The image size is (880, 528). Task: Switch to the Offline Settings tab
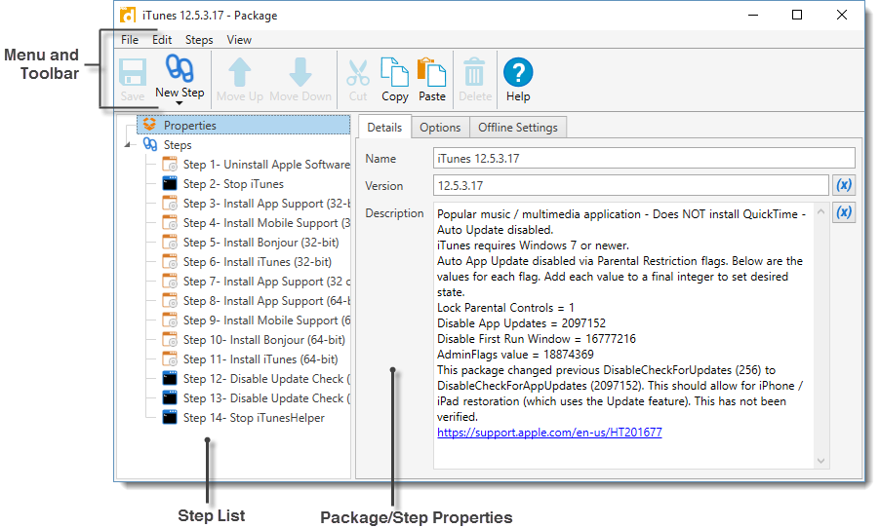(x=517, y=128)
